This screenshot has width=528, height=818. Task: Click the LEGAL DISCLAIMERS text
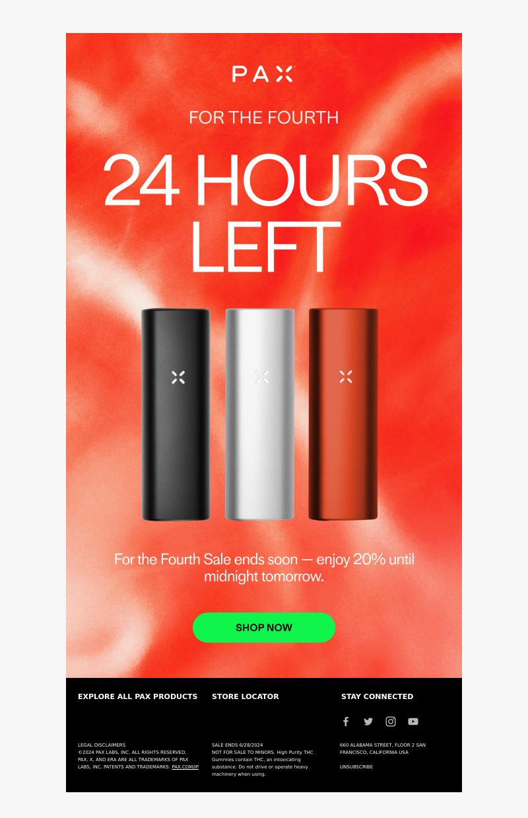(102, 745)
